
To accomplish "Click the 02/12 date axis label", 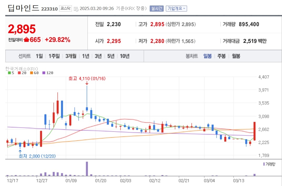I will pyautogui.click(x=155, y=181).
